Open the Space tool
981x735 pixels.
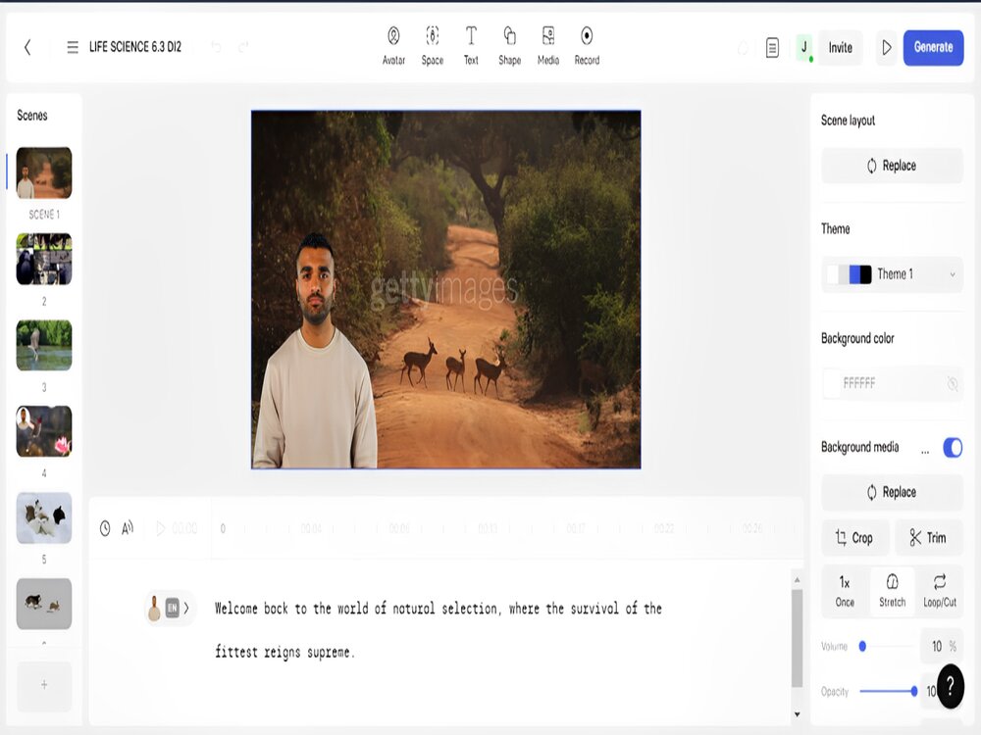pos(433,46)
